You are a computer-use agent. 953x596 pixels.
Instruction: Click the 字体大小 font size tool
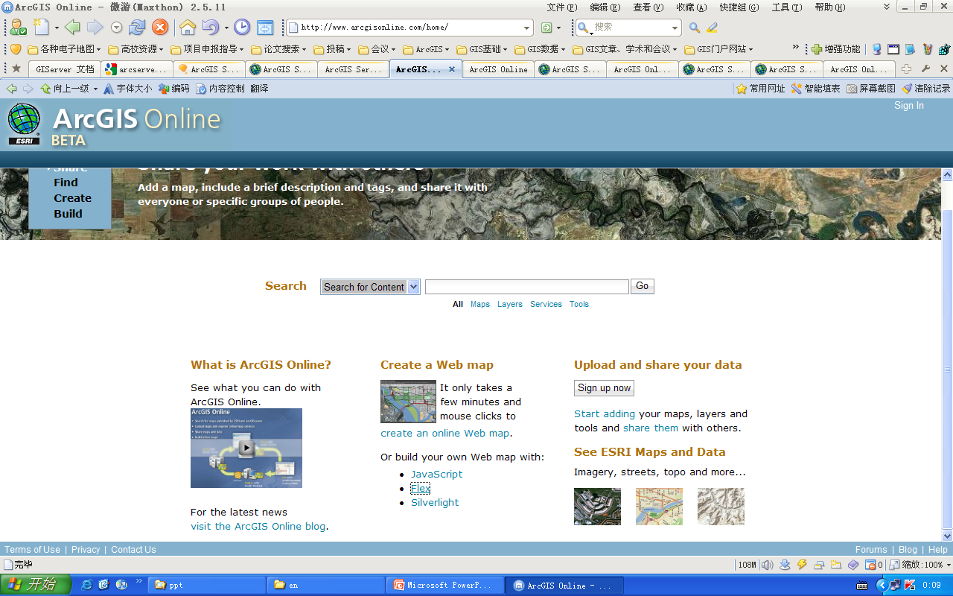point(128,88)
